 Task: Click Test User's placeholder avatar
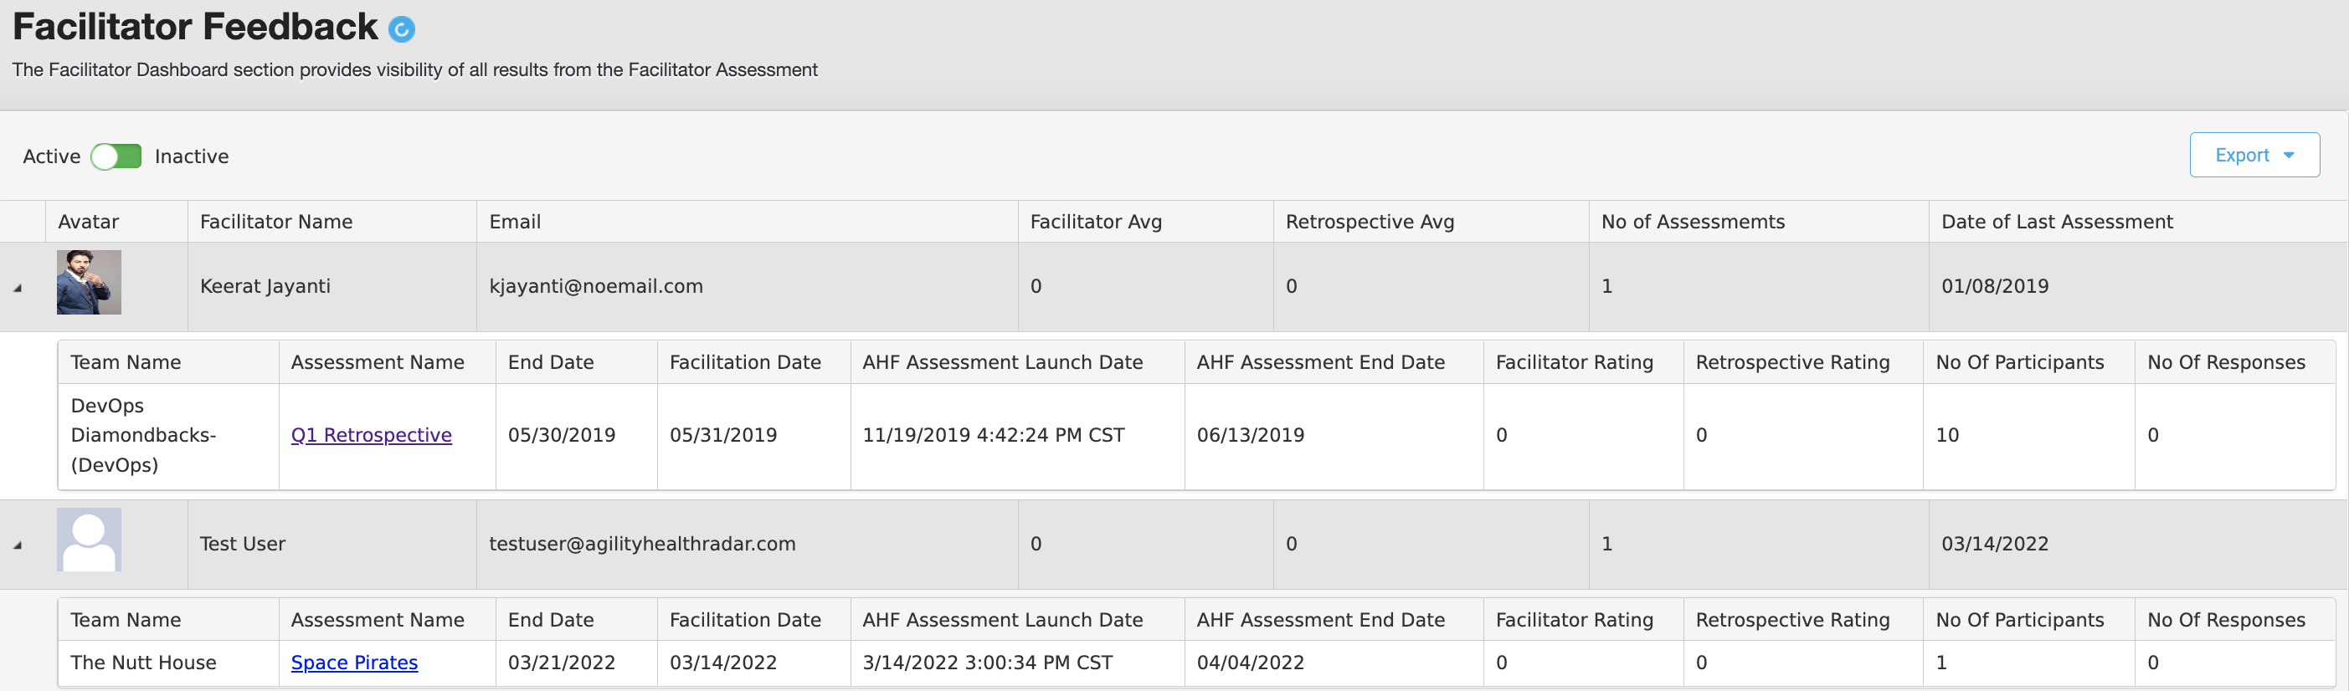(89, 540)
